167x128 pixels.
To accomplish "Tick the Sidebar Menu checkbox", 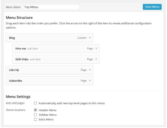I will coord(35,115).
